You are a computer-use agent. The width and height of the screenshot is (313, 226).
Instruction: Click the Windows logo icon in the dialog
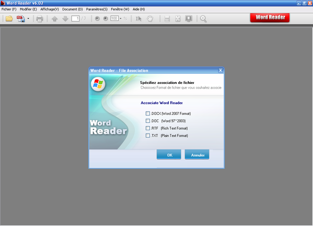tap(98, 84)
